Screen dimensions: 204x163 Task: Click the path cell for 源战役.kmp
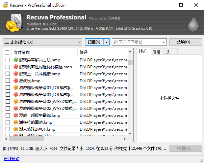[103, 81]
